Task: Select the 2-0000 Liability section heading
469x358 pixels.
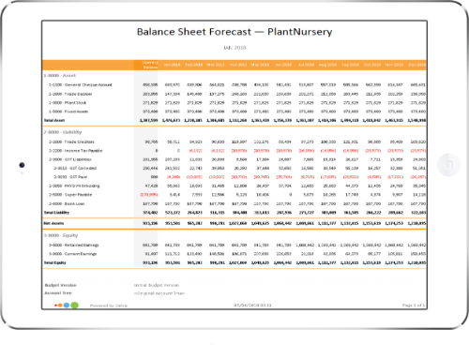Action: coord(63,132)
